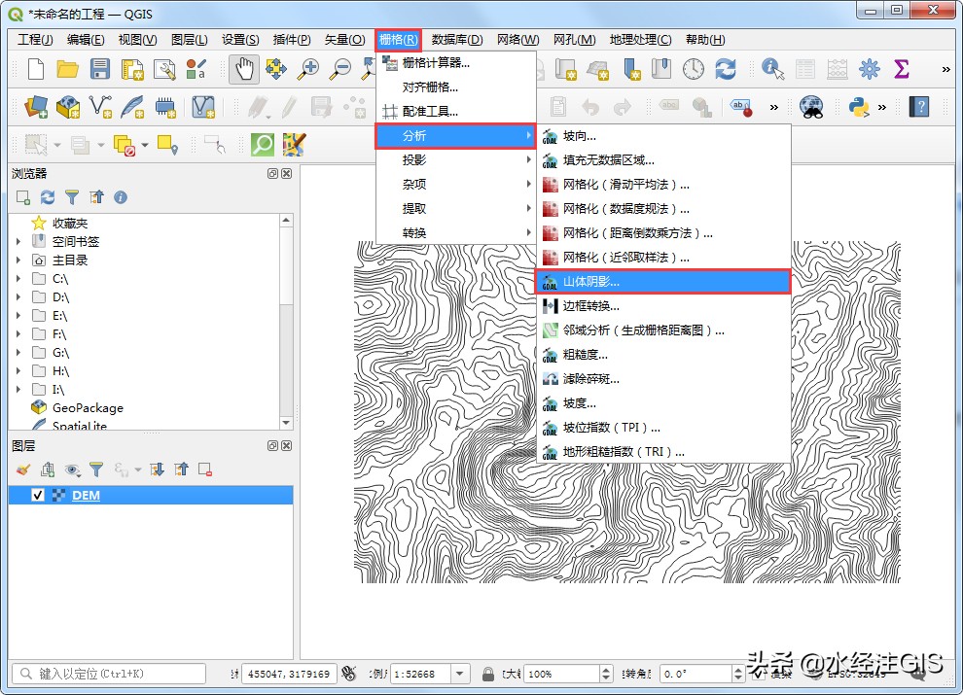Choose 对齐栅格... menu entry
Viewport: 963px width, 695px height.
[x=455, y=87]
